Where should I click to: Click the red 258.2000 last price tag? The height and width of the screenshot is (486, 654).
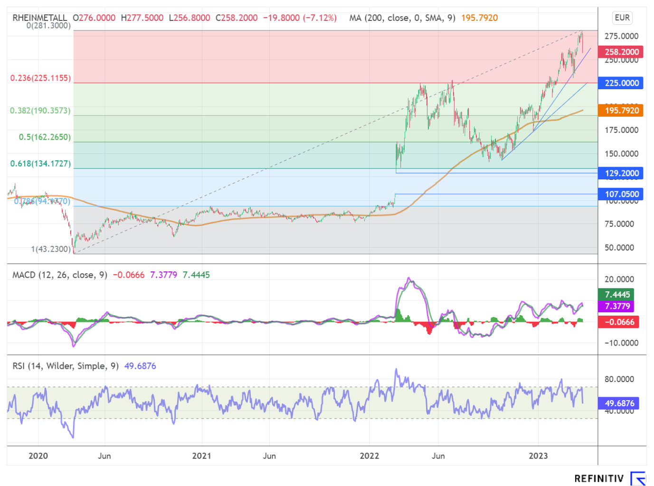[621, 52]
